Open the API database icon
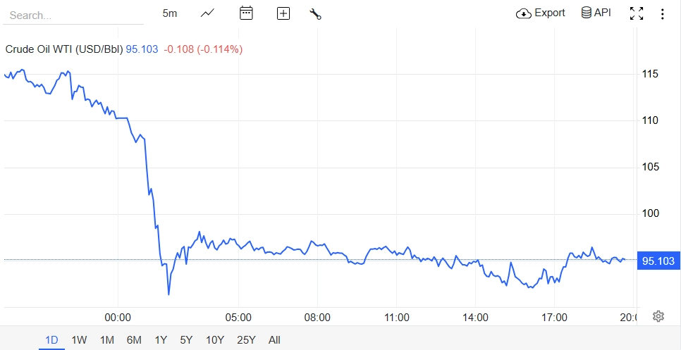681x350 pixels. [x=586, y=13]
